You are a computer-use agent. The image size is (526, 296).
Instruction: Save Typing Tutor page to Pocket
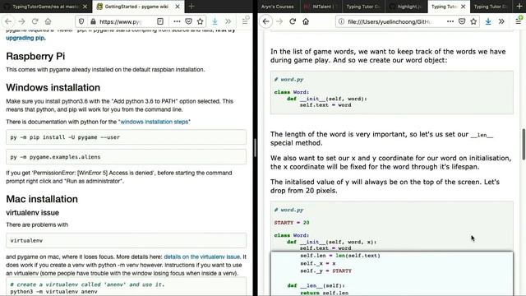click(462, 21)
